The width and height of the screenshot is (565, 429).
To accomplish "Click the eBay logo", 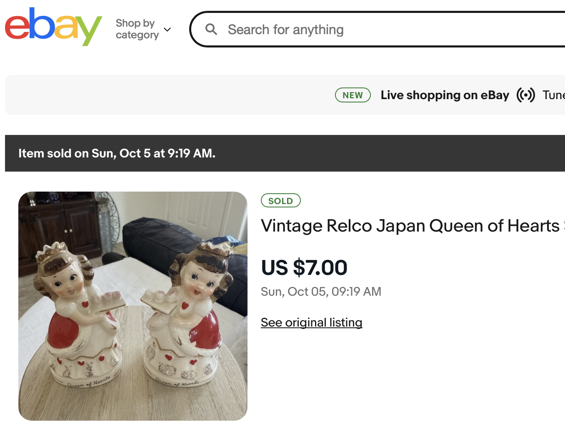I will [53, 27].
